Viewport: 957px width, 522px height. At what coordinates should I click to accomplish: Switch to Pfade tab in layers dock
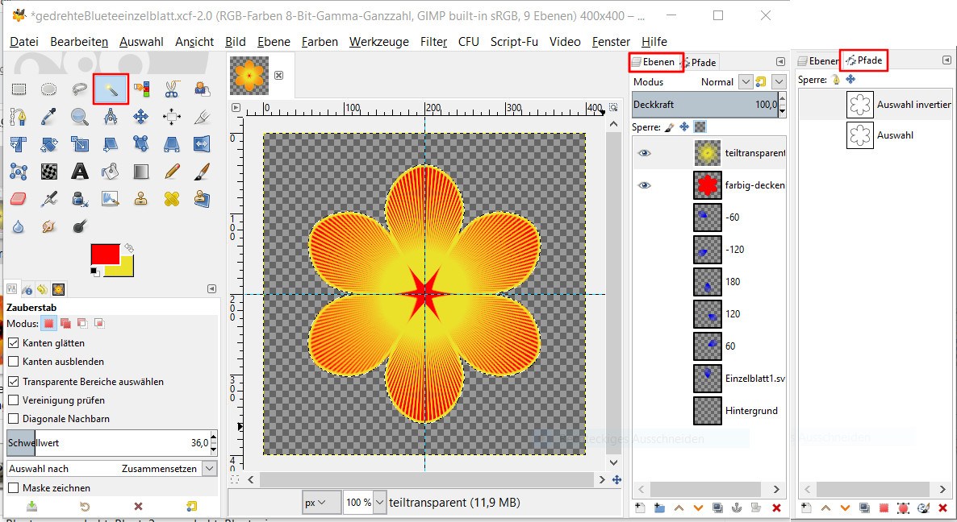pyautogui.click(x=698, y=62)
